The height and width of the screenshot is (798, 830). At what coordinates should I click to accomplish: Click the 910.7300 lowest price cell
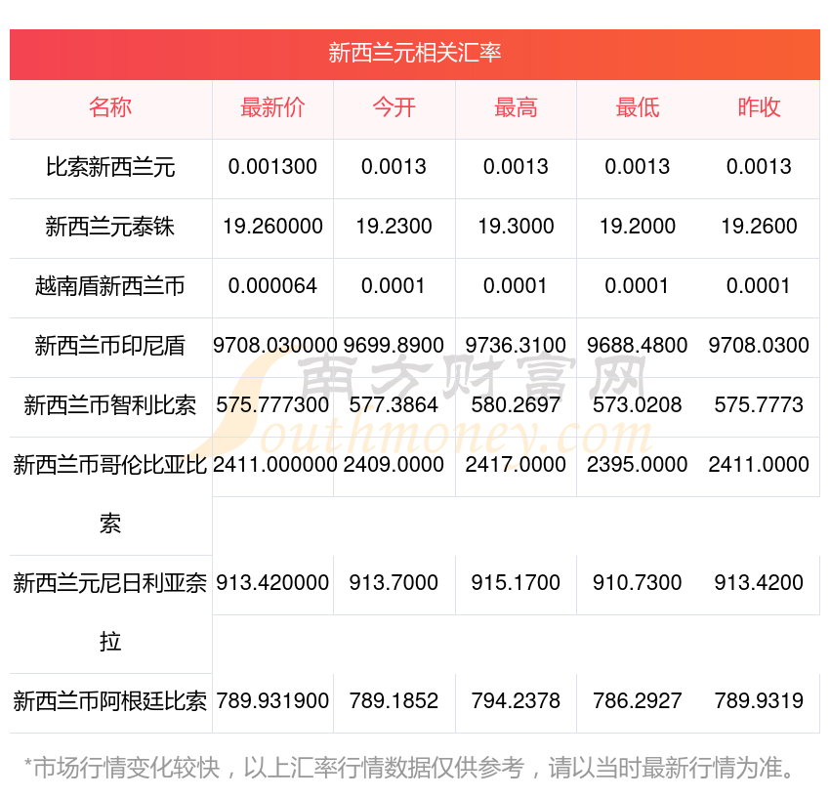[638, 582]
